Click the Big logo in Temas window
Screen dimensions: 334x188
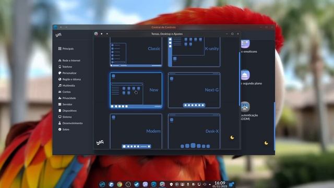pos(100,143)
